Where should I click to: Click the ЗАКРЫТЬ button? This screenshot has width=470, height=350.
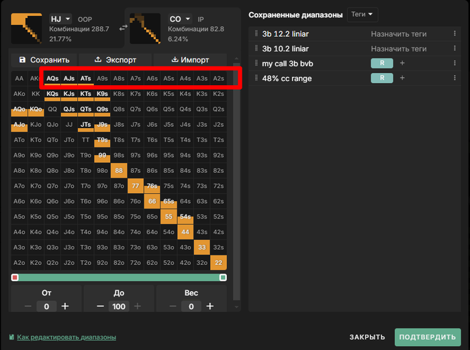367,337
